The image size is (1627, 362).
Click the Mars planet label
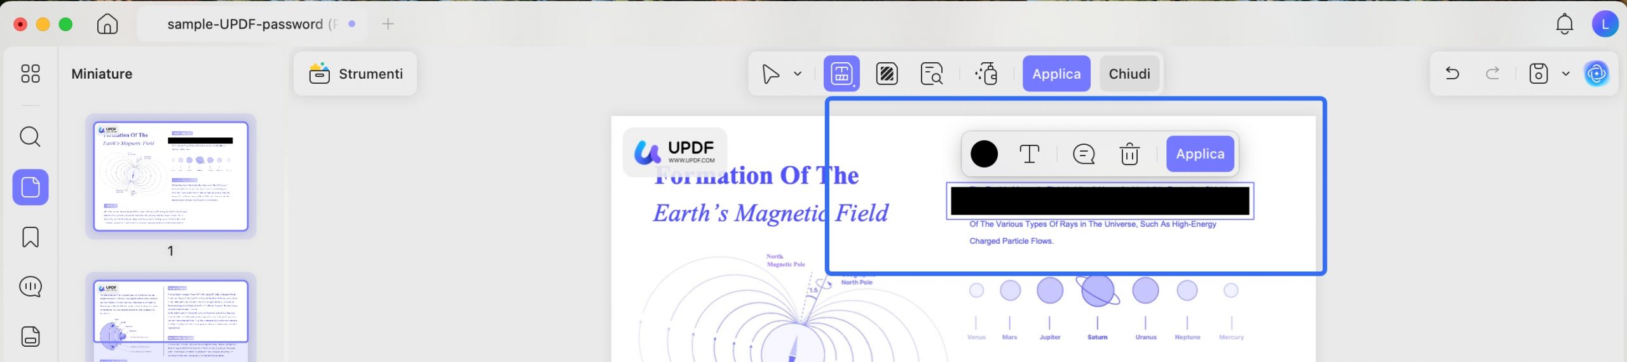[1009, 337]
